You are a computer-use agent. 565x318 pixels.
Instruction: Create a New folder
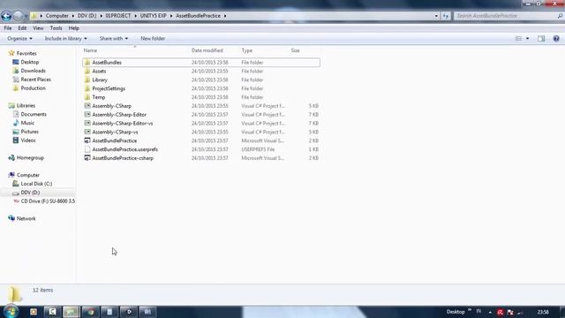153,39
